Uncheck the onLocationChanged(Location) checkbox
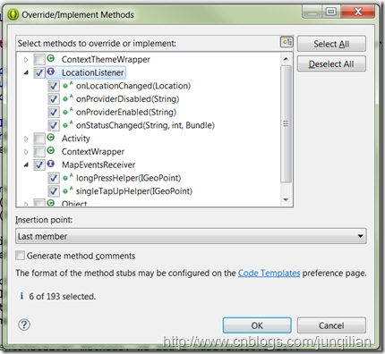 tap(54, 86)
